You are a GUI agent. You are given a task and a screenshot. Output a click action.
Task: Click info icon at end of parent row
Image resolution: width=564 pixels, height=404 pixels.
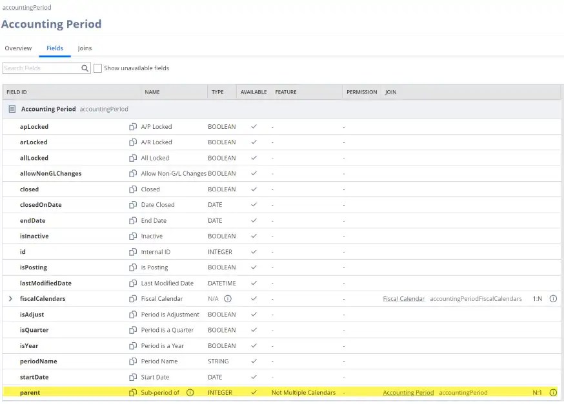pyautogui.click(x=553, y=392)
